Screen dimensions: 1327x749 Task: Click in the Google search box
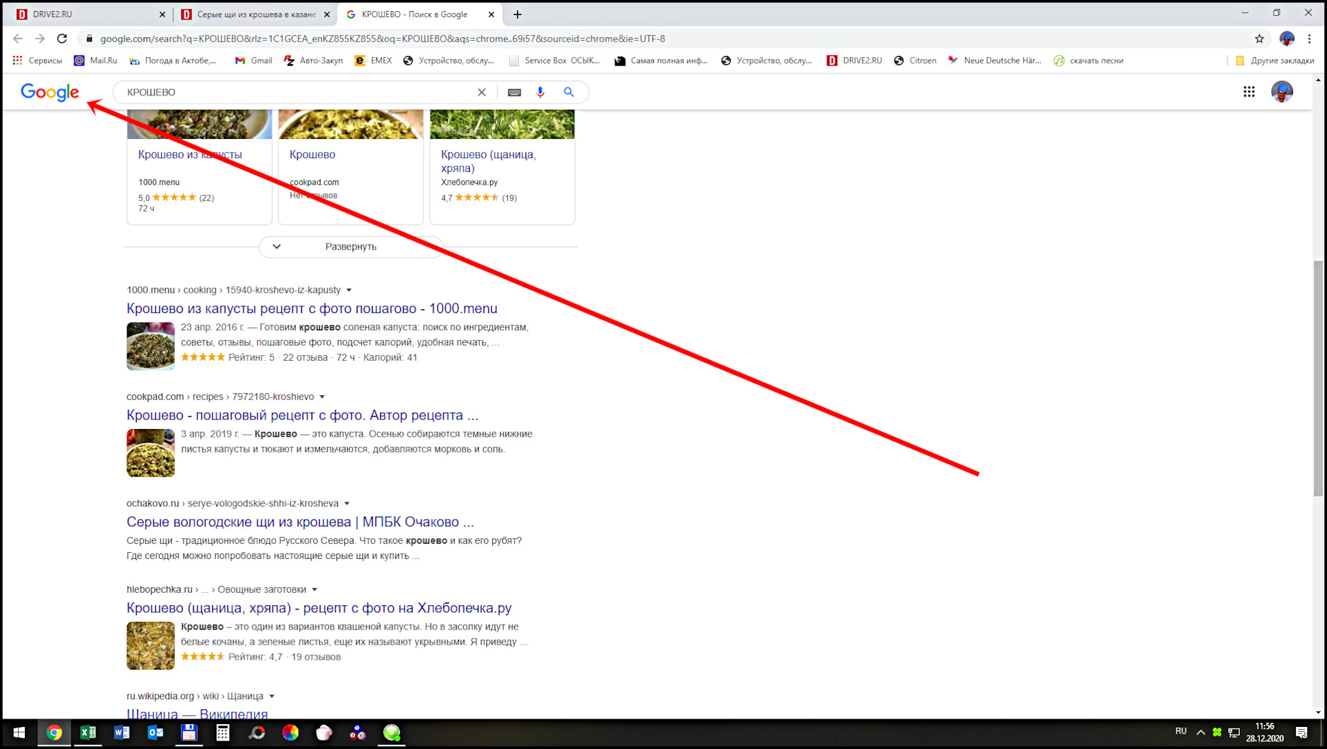[x=297, y=92]
